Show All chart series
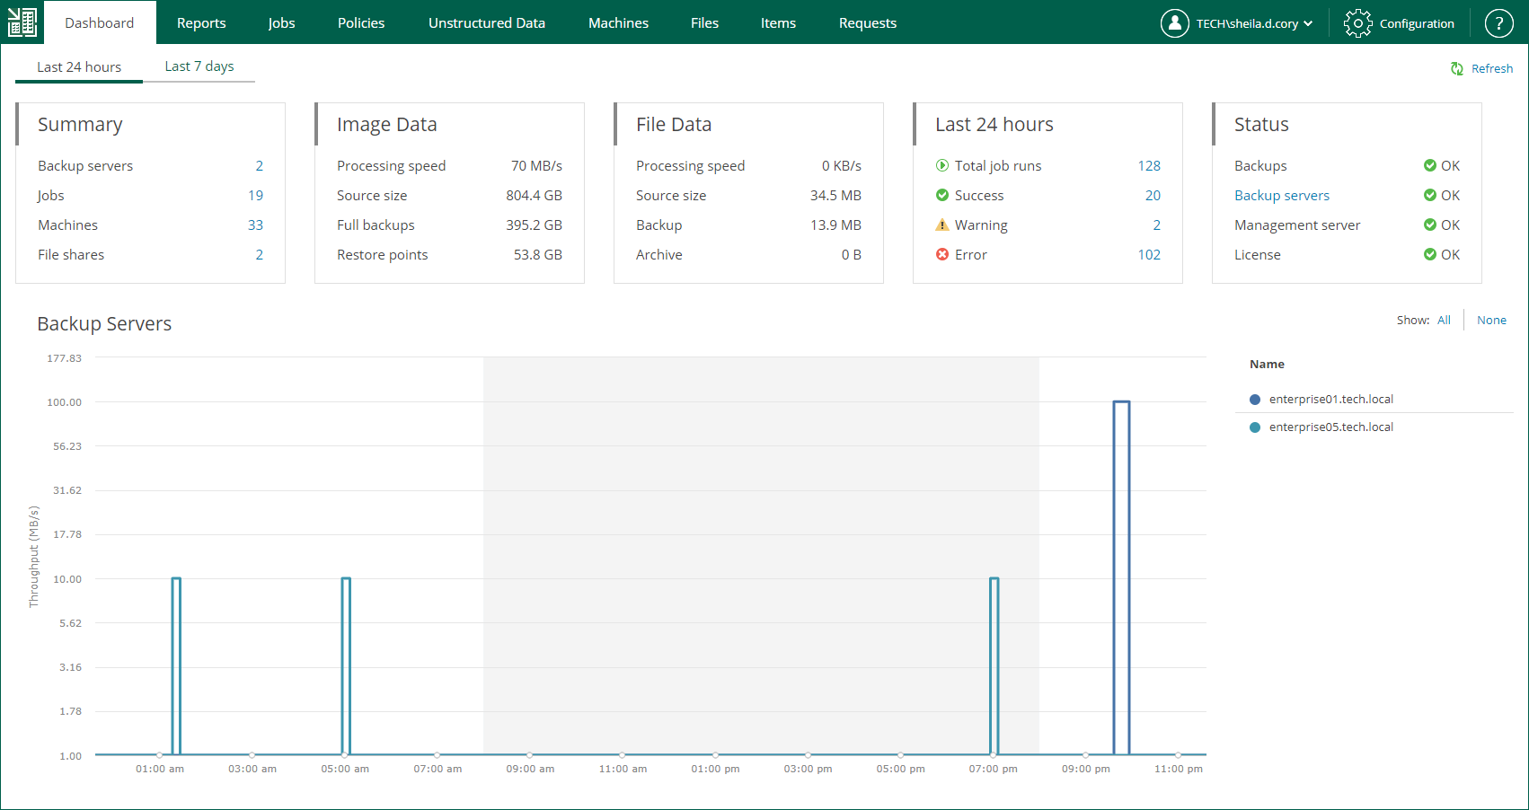 [x=1443, y=321]
